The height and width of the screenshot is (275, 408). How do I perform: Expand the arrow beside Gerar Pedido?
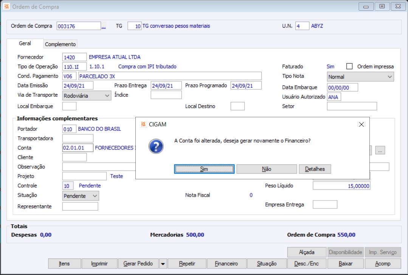[x=163, y=264]
